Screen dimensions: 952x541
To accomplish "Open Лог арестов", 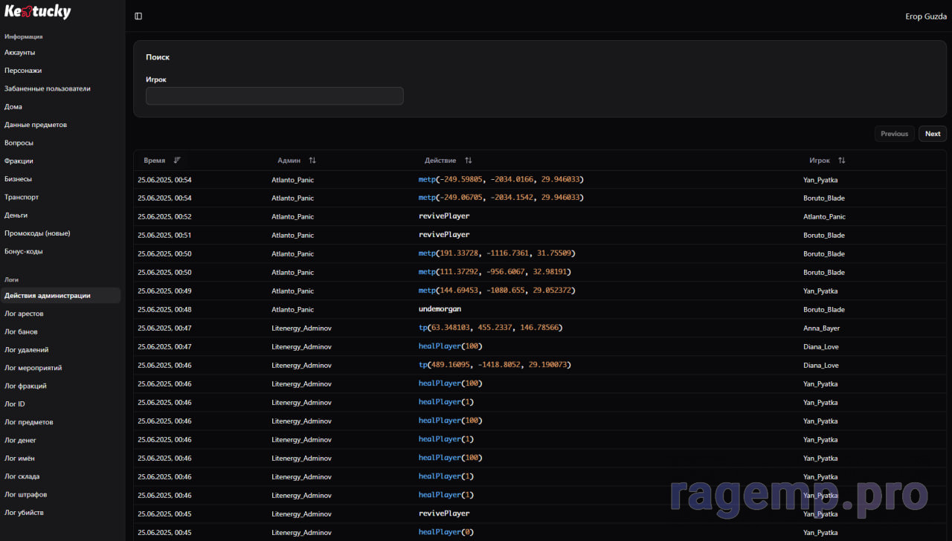I will click(x=24, y=314).
